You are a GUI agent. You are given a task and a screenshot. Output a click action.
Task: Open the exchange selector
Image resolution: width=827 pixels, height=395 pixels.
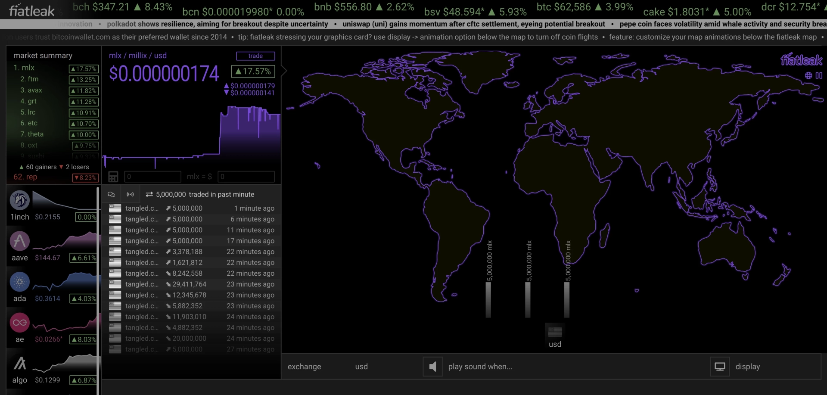pyautogui.click(x=305, y=367)
